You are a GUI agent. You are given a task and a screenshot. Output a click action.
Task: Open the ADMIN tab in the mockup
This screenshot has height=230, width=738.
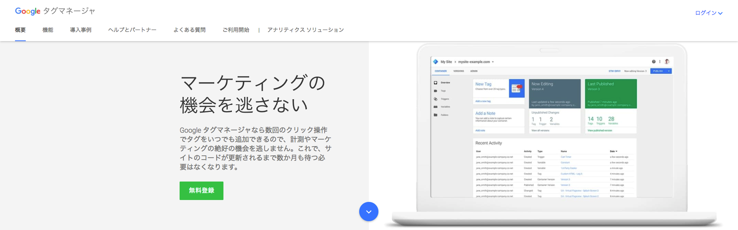tap(474, 71)
